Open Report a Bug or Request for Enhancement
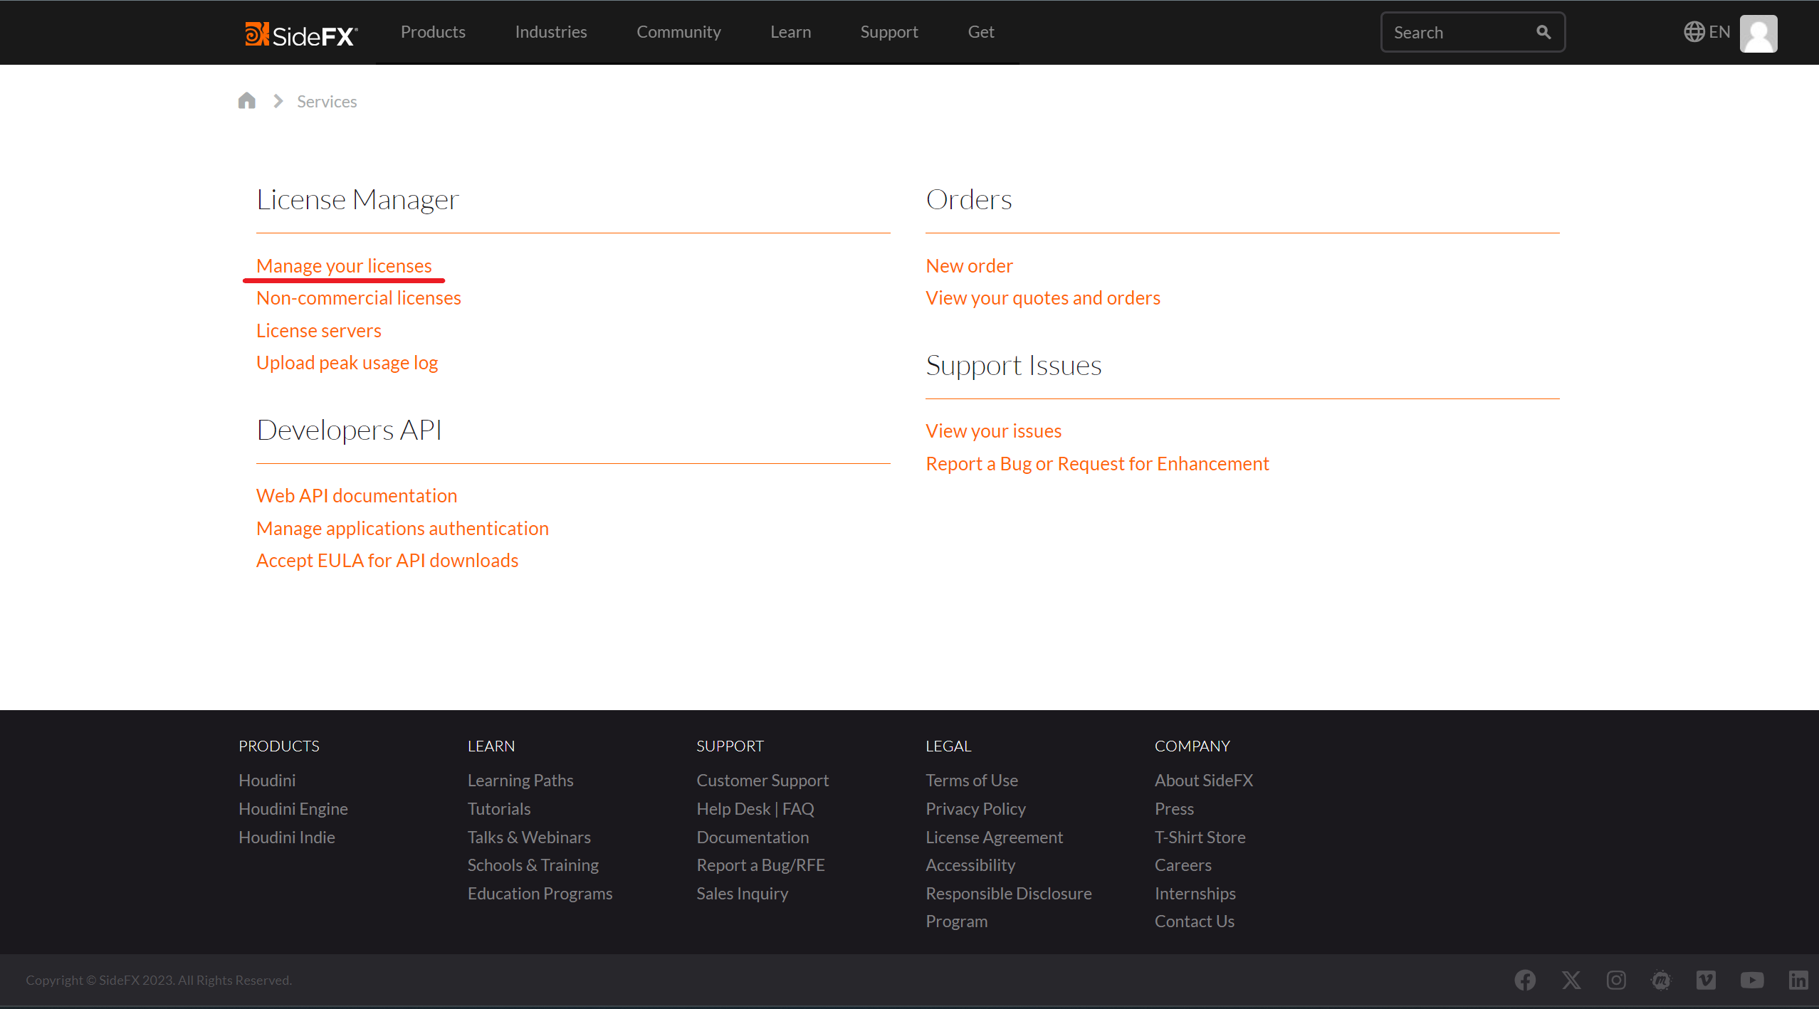1819x1009 pixels. coord(1097,463)
